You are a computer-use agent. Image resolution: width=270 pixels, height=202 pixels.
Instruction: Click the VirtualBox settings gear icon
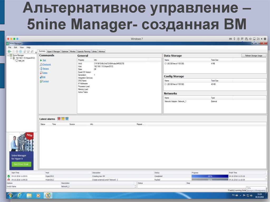(x=265, y=39)
